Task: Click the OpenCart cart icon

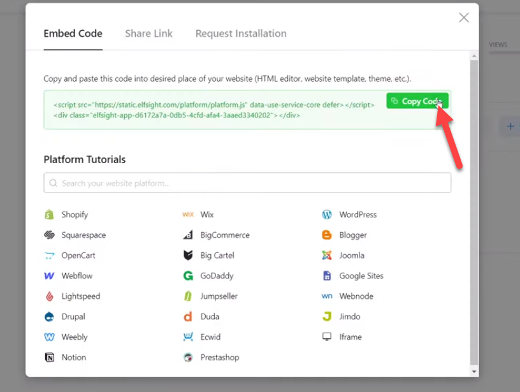Action: (x=50, y=256)
